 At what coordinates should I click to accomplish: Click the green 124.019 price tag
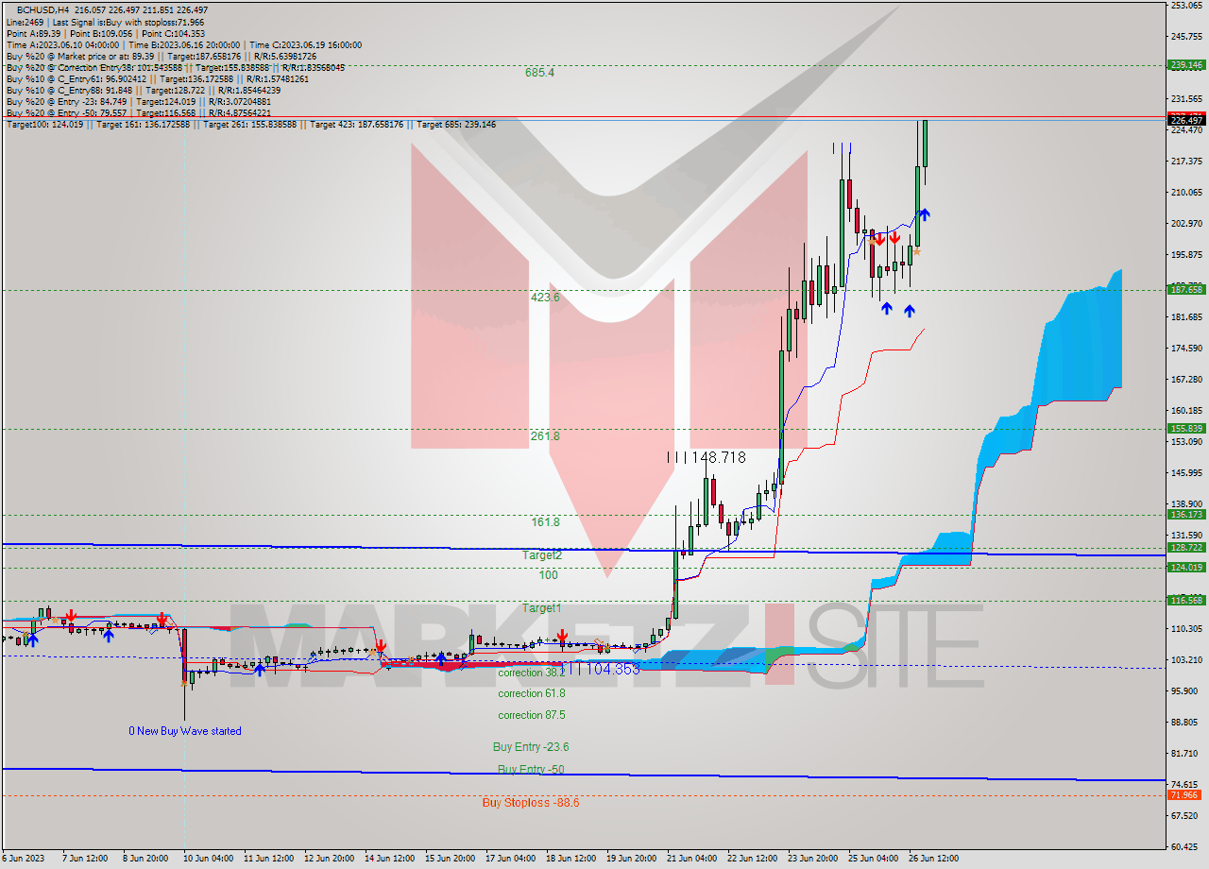point(1186,568)
